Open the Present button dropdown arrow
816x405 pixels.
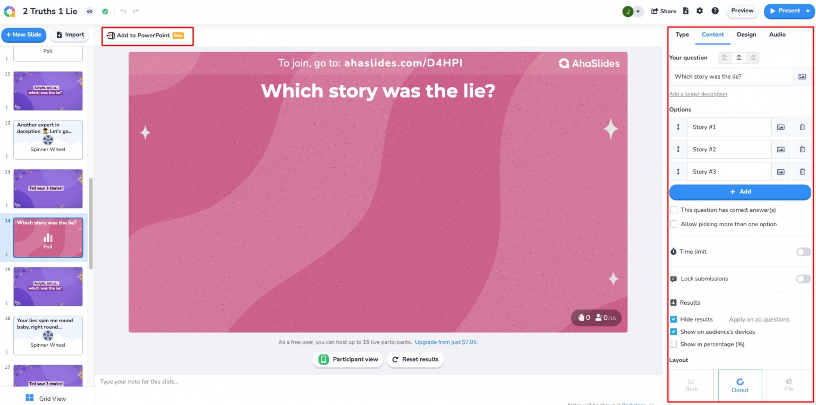(807, 11)
